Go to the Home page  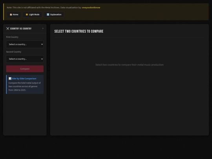click(14, 15)
